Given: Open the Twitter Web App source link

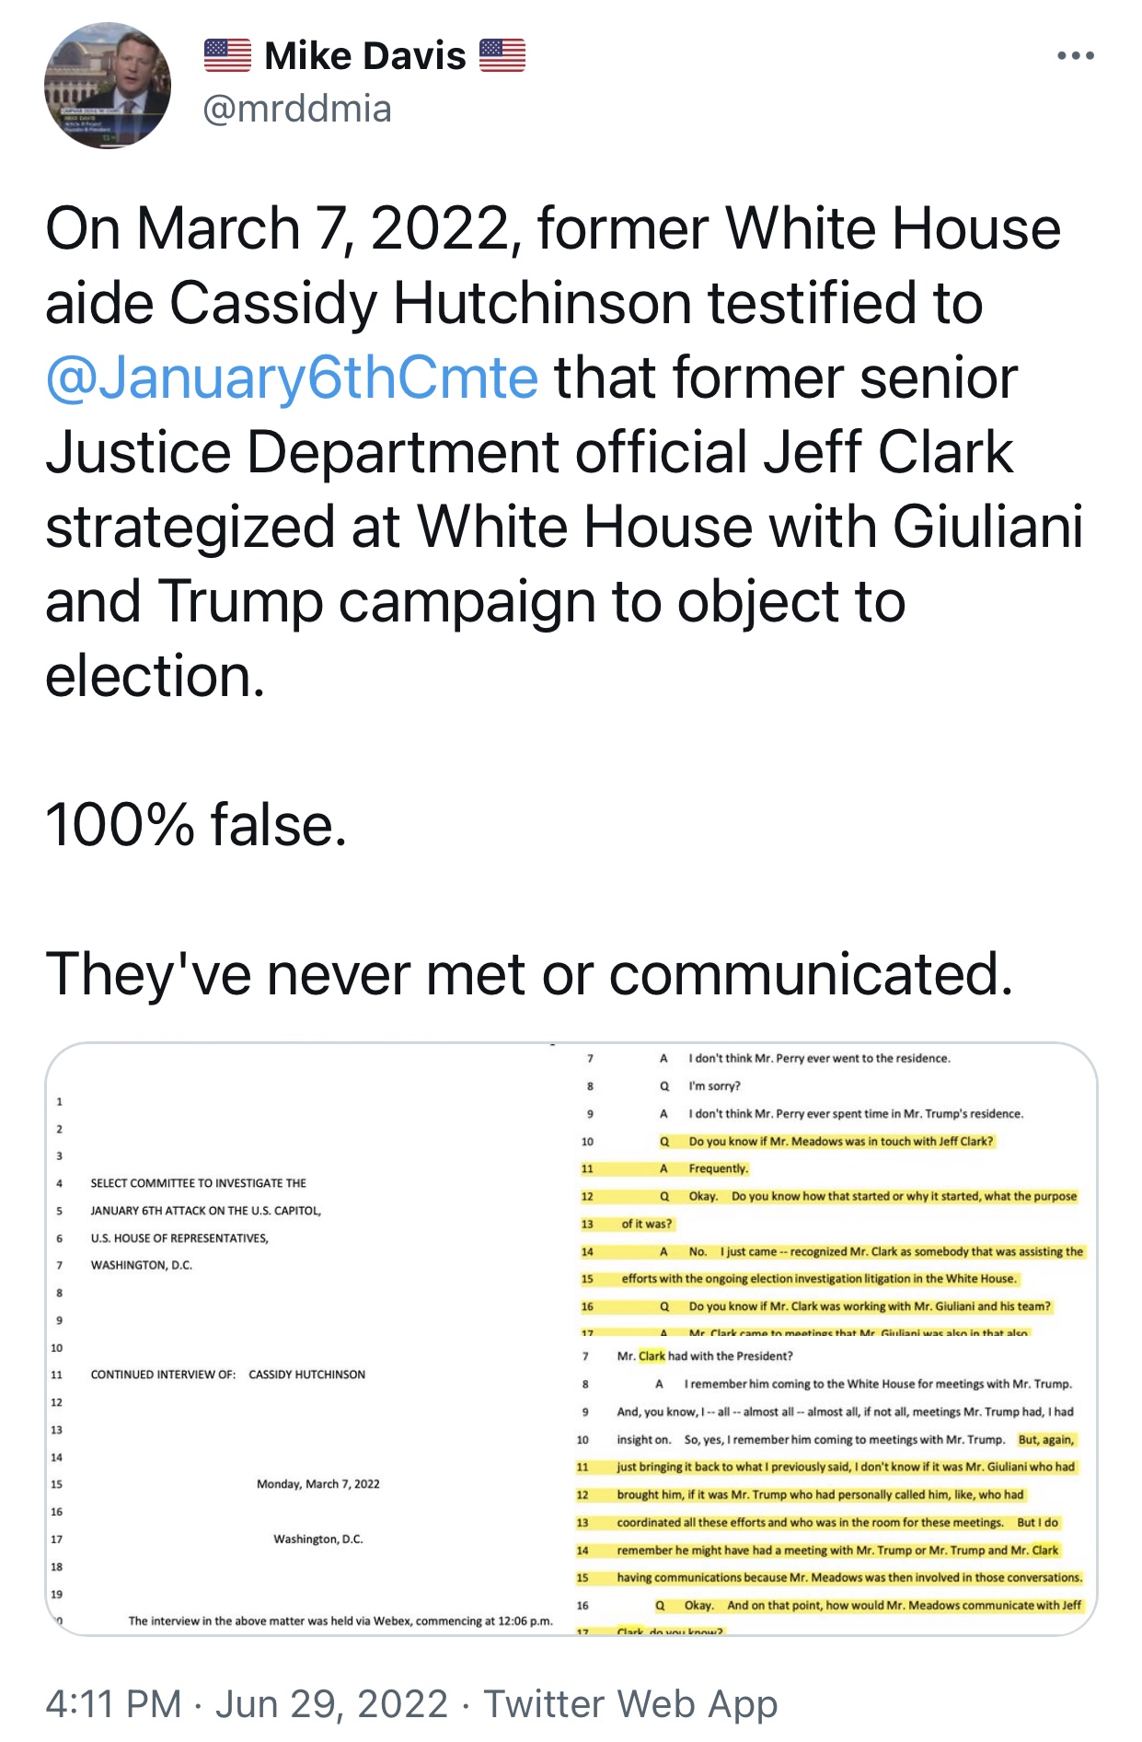Looking at the screenshot, I should click(630, 1703).
